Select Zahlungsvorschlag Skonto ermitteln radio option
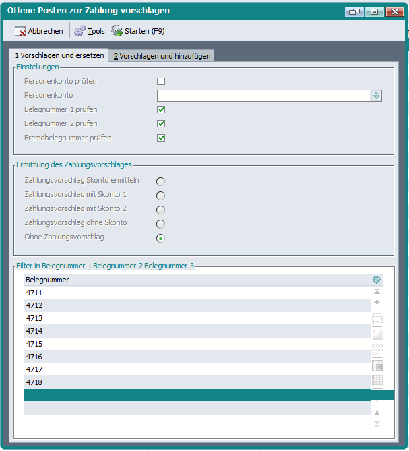 pos(160,181)
